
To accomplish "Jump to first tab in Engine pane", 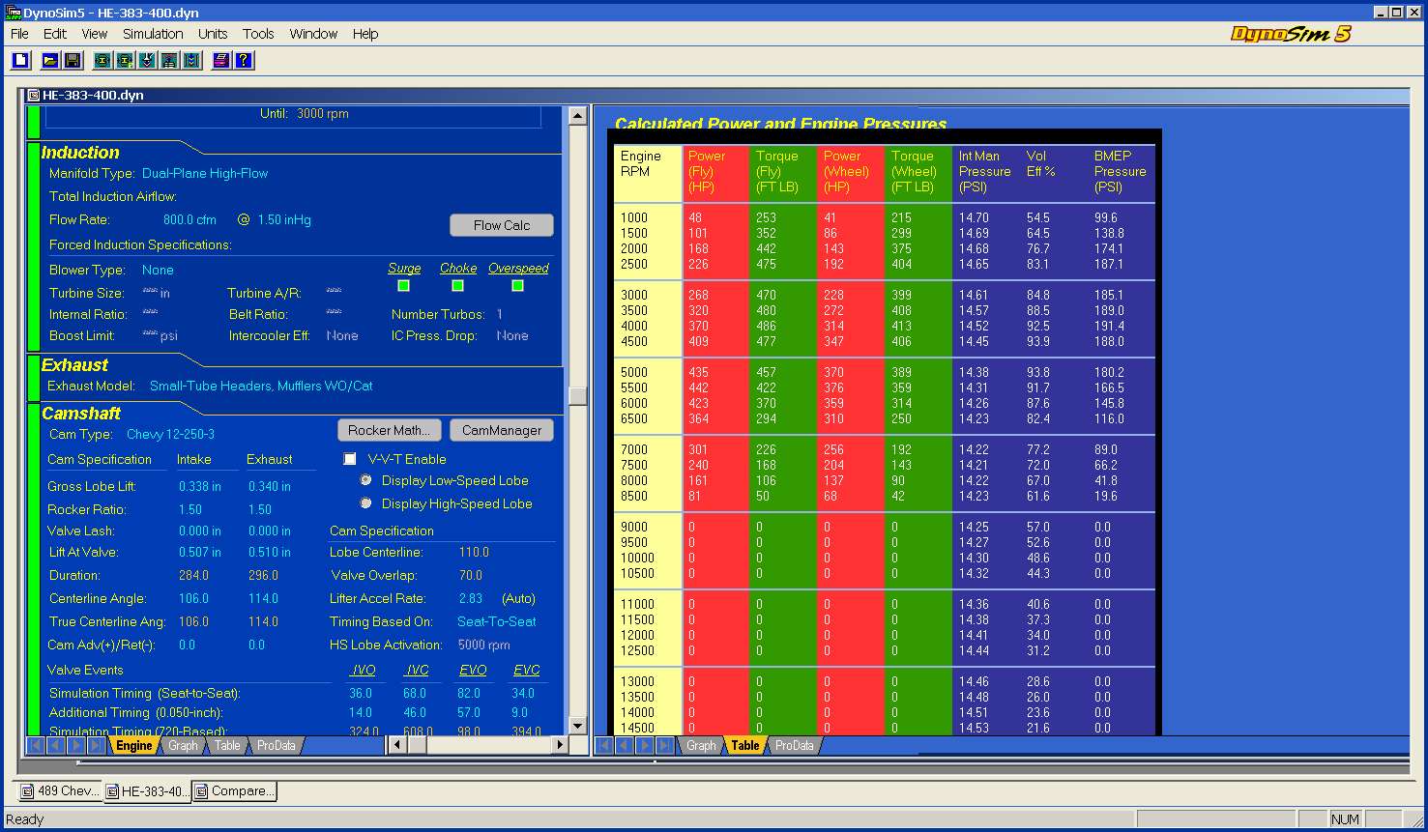I will [x=36, y=745].
